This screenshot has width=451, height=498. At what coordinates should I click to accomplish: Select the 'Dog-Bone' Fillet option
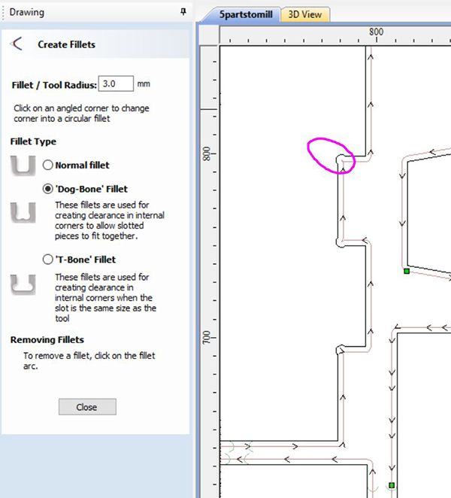[x=47, y=189]
